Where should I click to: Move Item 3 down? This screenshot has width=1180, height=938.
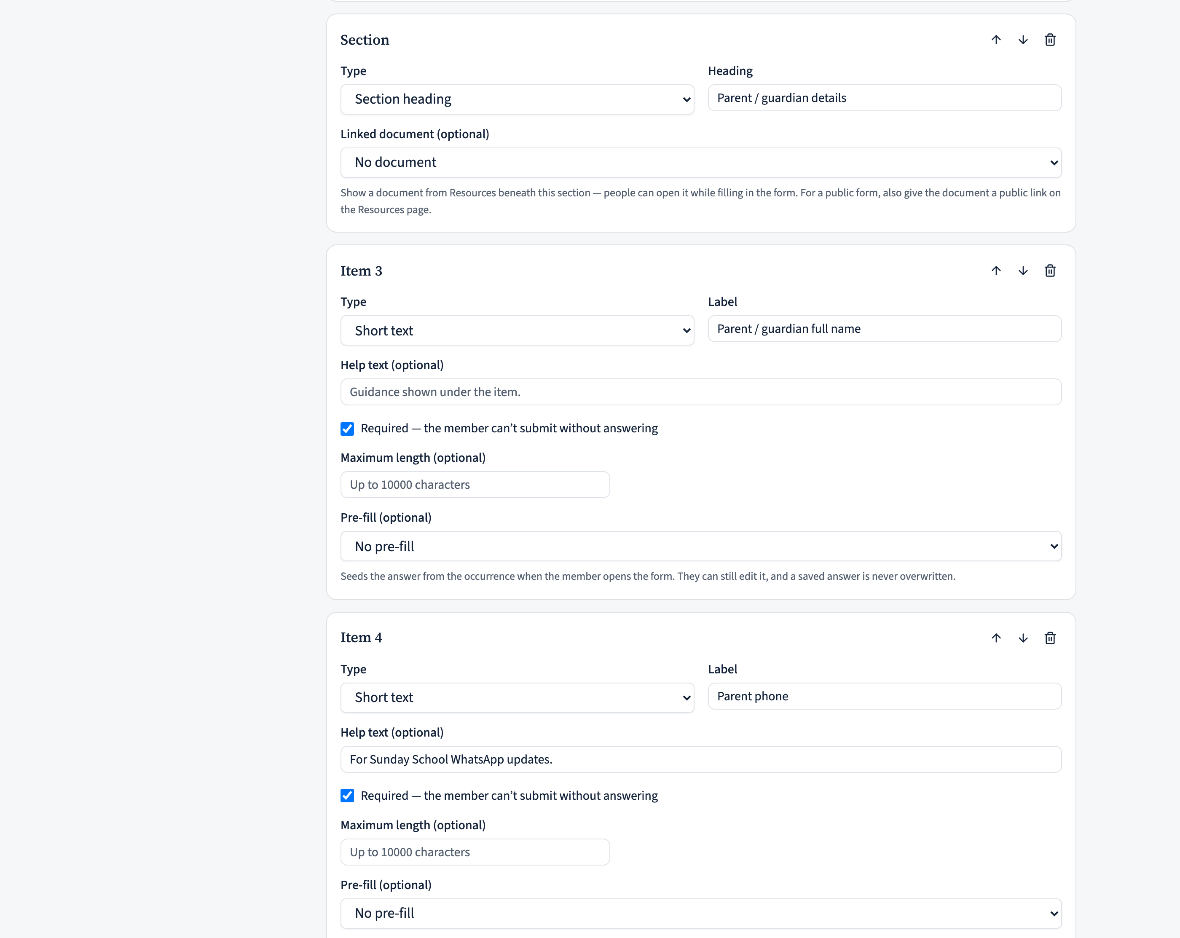(1023, 271)
